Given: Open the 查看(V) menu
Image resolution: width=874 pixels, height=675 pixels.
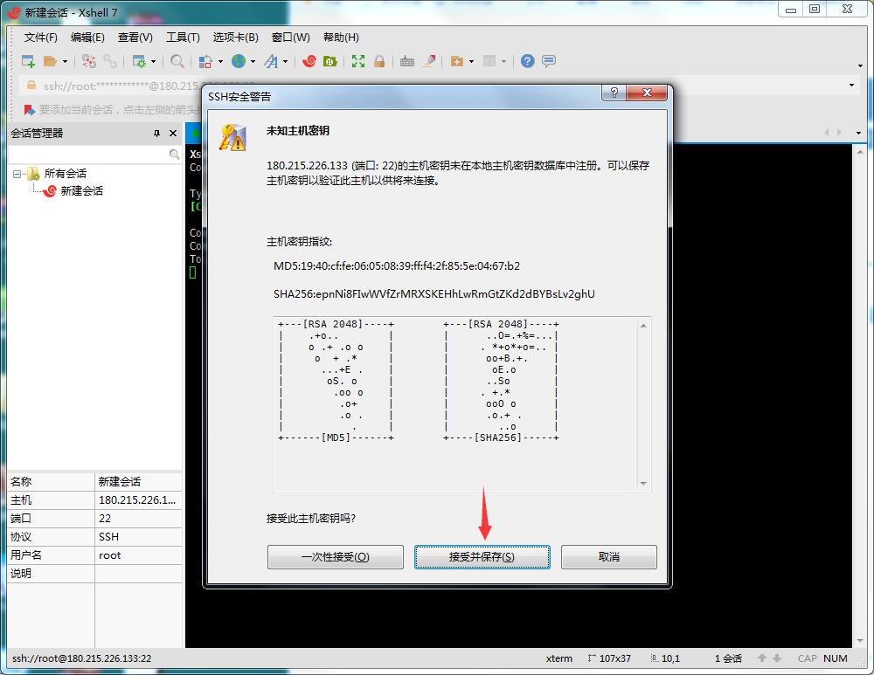Looking at the screenshot, I should pos(135,38).
